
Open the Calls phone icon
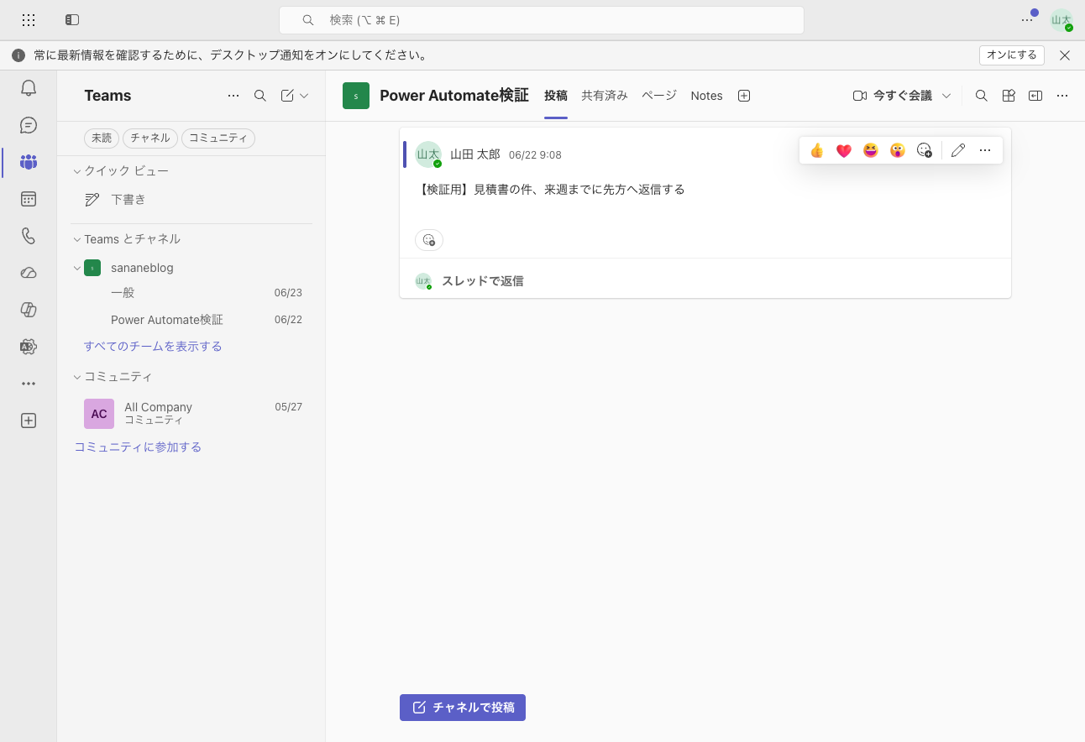pyautogui.click(x=29, y=236)
